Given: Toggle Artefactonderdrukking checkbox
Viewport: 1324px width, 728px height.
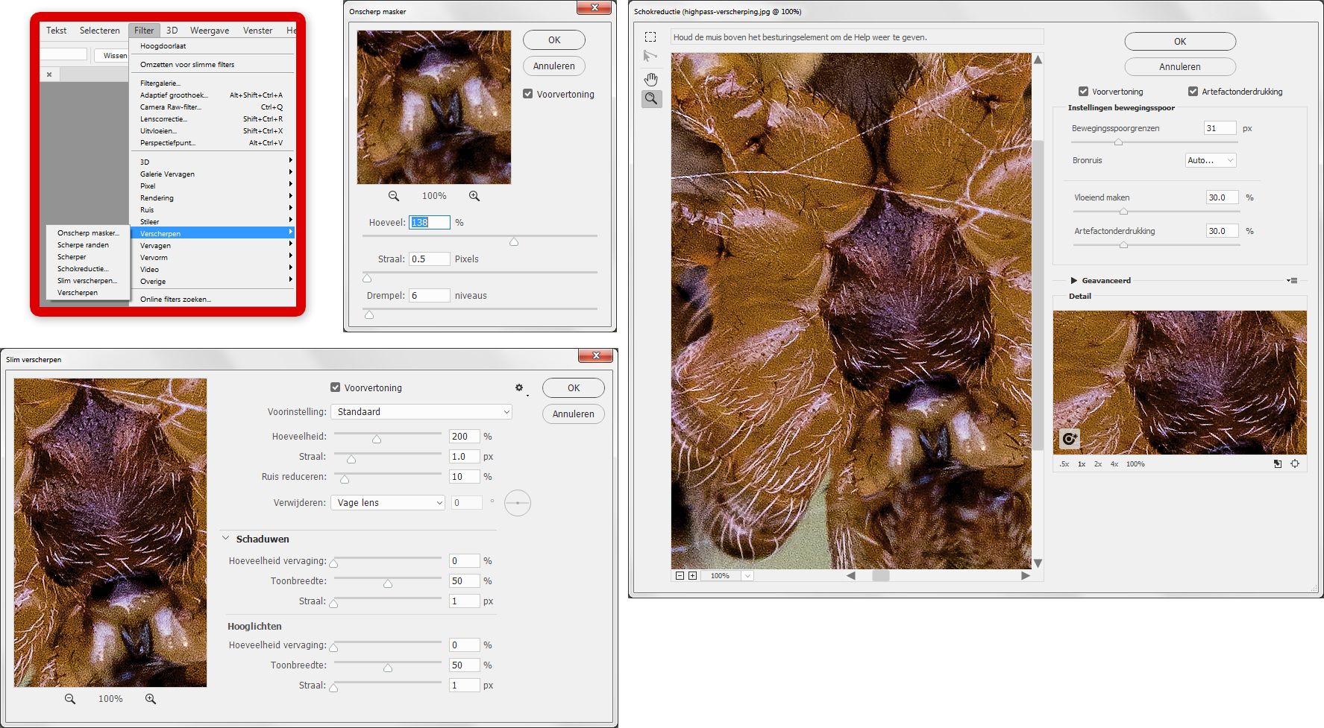Looking at the screenshot, I should pos(1193,92).
